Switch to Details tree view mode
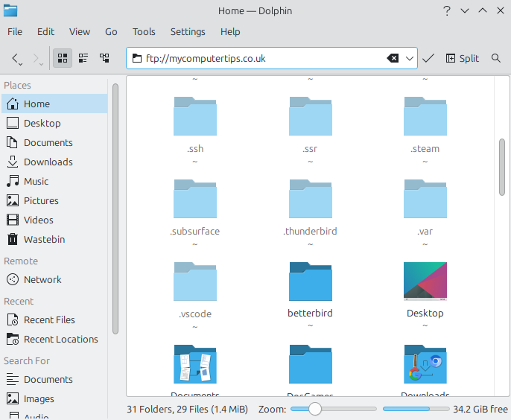The height and width of the screenshot is (420, 511). pyautogui.click(x=104, y=58)
